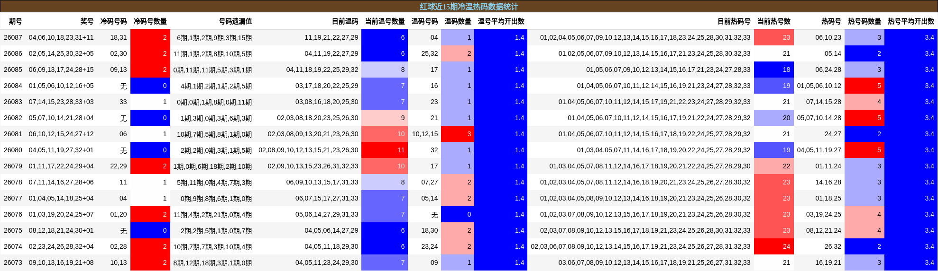Select period number 26085
The width and height of the screenshot is (938, 271).
(x=13, y=70)
